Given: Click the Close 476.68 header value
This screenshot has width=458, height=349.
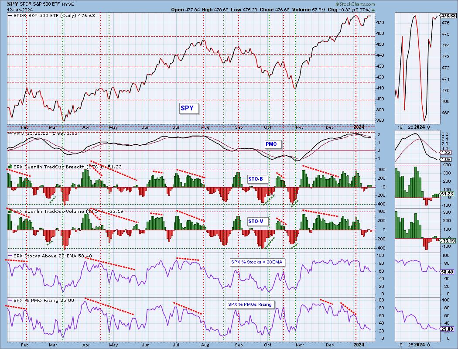Looking at the screenshot, I should [x=274, y=10].
